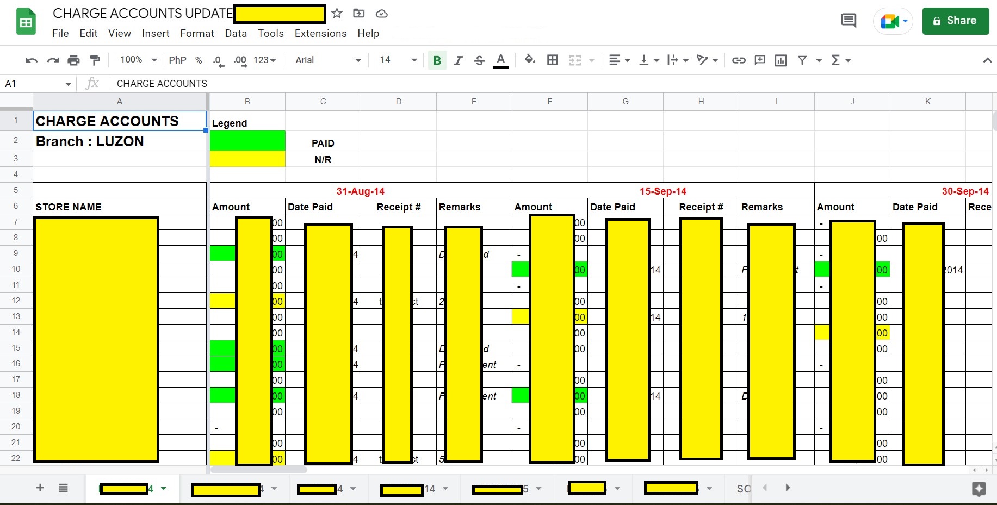This screenshot has height=505, width=997.
Task: Open the Format menu
Action: click(x=197, y=34)
